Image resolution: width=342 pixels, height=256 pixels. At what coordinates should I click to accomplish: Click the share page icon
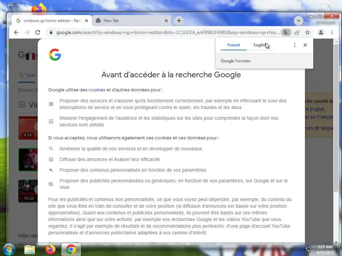tap(297, 32)
